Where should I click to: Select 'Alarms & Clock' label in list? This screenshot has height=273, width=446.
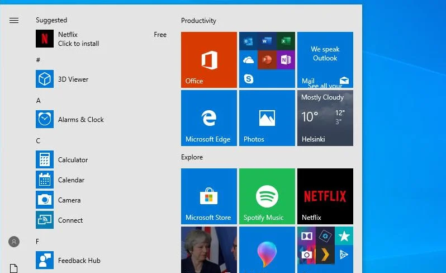[81, 120]
